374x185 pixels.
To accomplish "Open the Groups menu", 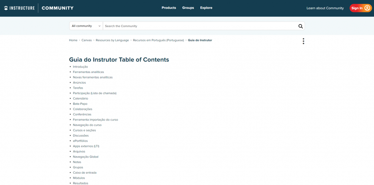I will click(x=188, y=8).
